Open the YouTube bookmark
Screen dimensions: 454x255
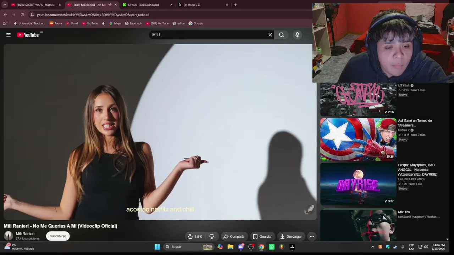point(90,23)
